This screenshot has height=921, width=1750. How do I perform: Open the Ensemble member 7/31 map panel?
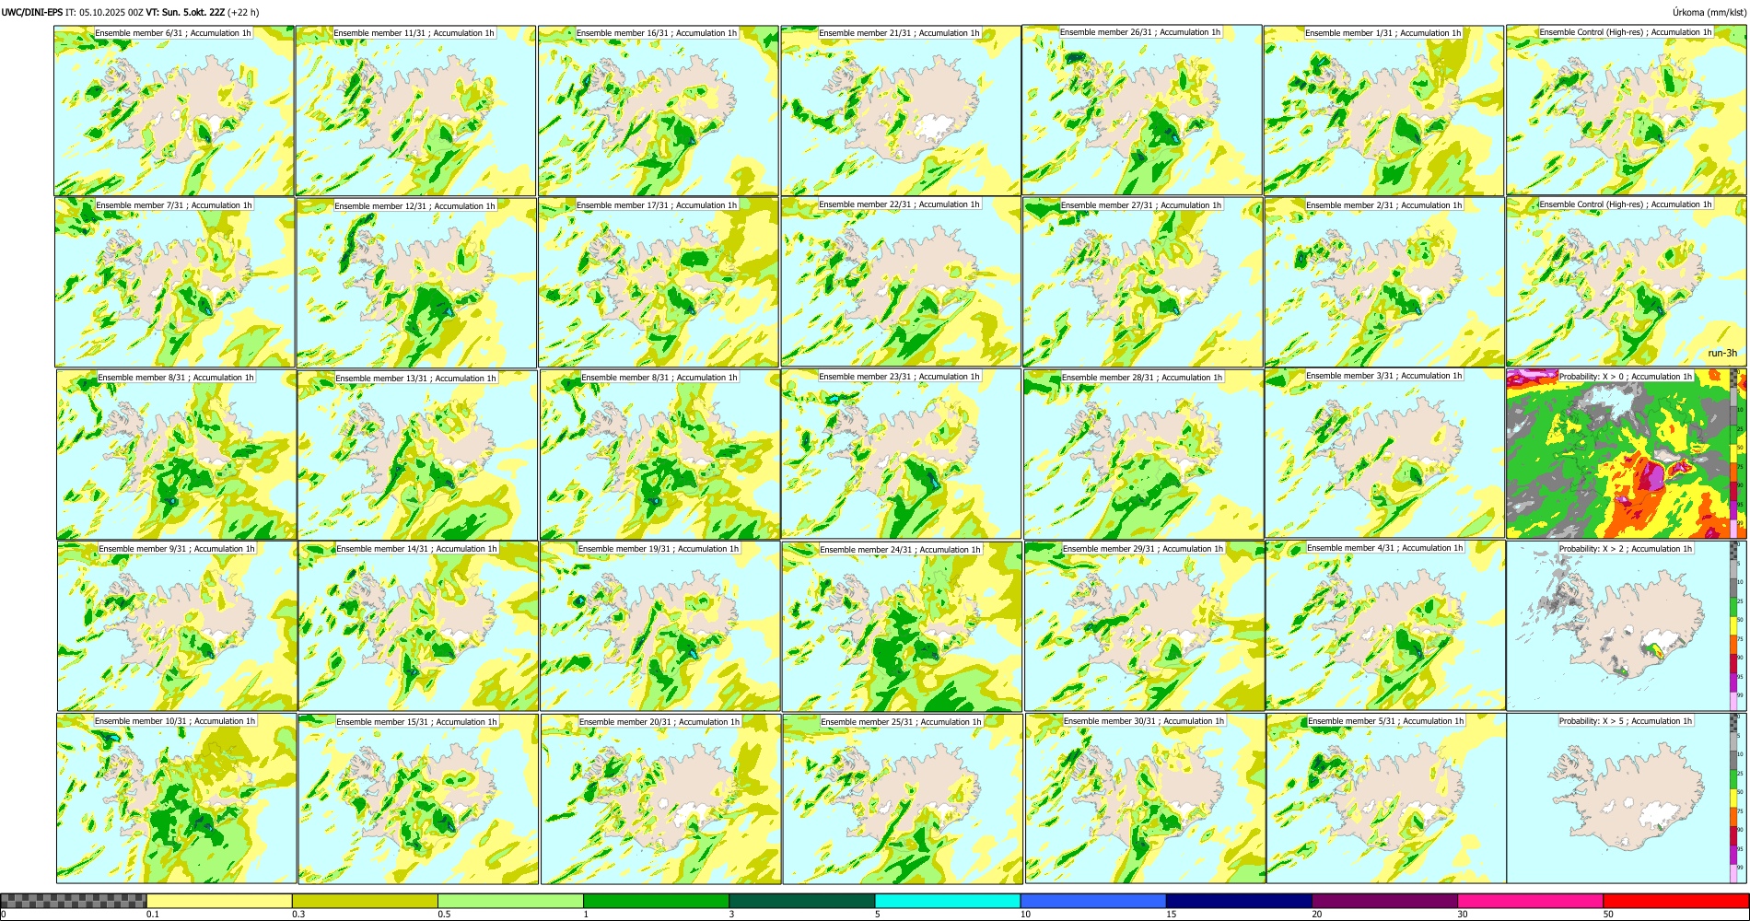[x=175, y=282]
